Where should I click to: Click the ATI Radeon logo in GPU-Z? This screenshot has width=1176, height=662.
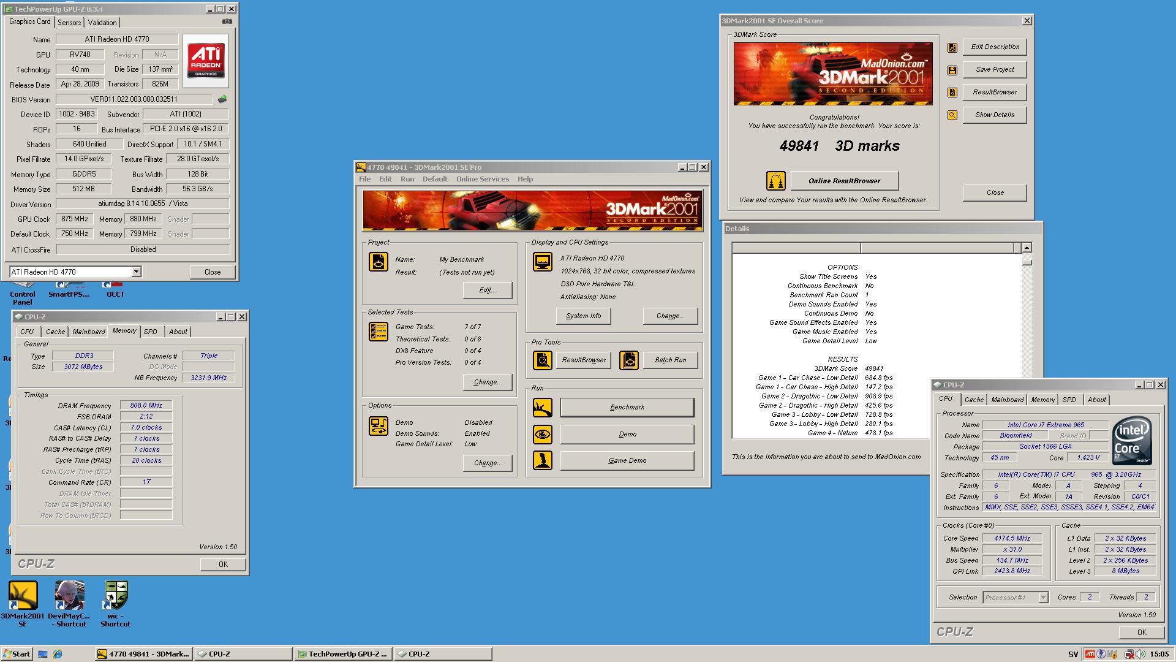click(206, 60)
